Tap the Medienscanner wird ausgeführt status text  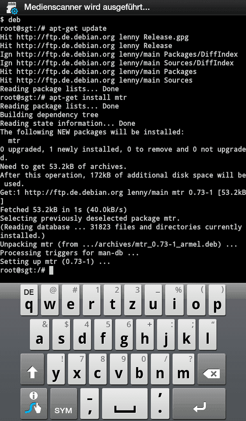(x=87, y=7)
